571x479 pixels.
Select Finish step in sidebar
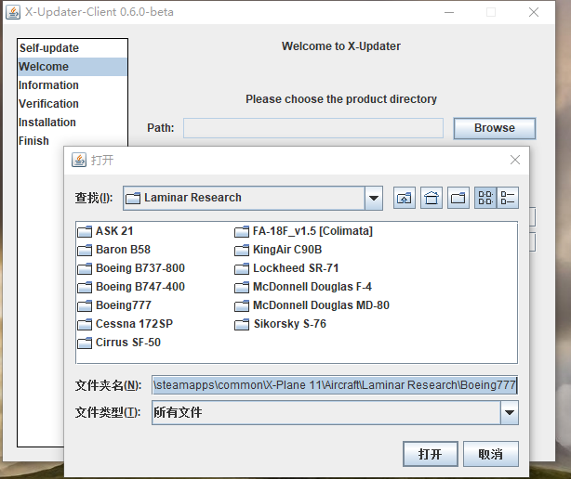[x=73, y=141]
